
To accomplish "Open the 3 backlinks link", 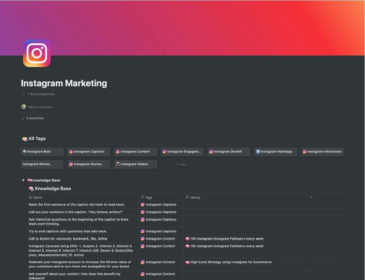I will pyautogui.click(x=33, y=118).
